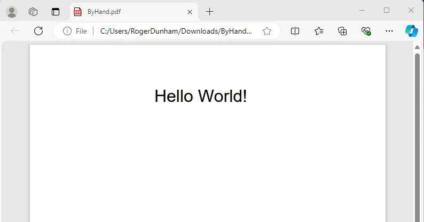Image resolution: width=424 pixels, height=222 pixels.
Task: Open the Workspaces icon
Action: click(x=33, y=12)
